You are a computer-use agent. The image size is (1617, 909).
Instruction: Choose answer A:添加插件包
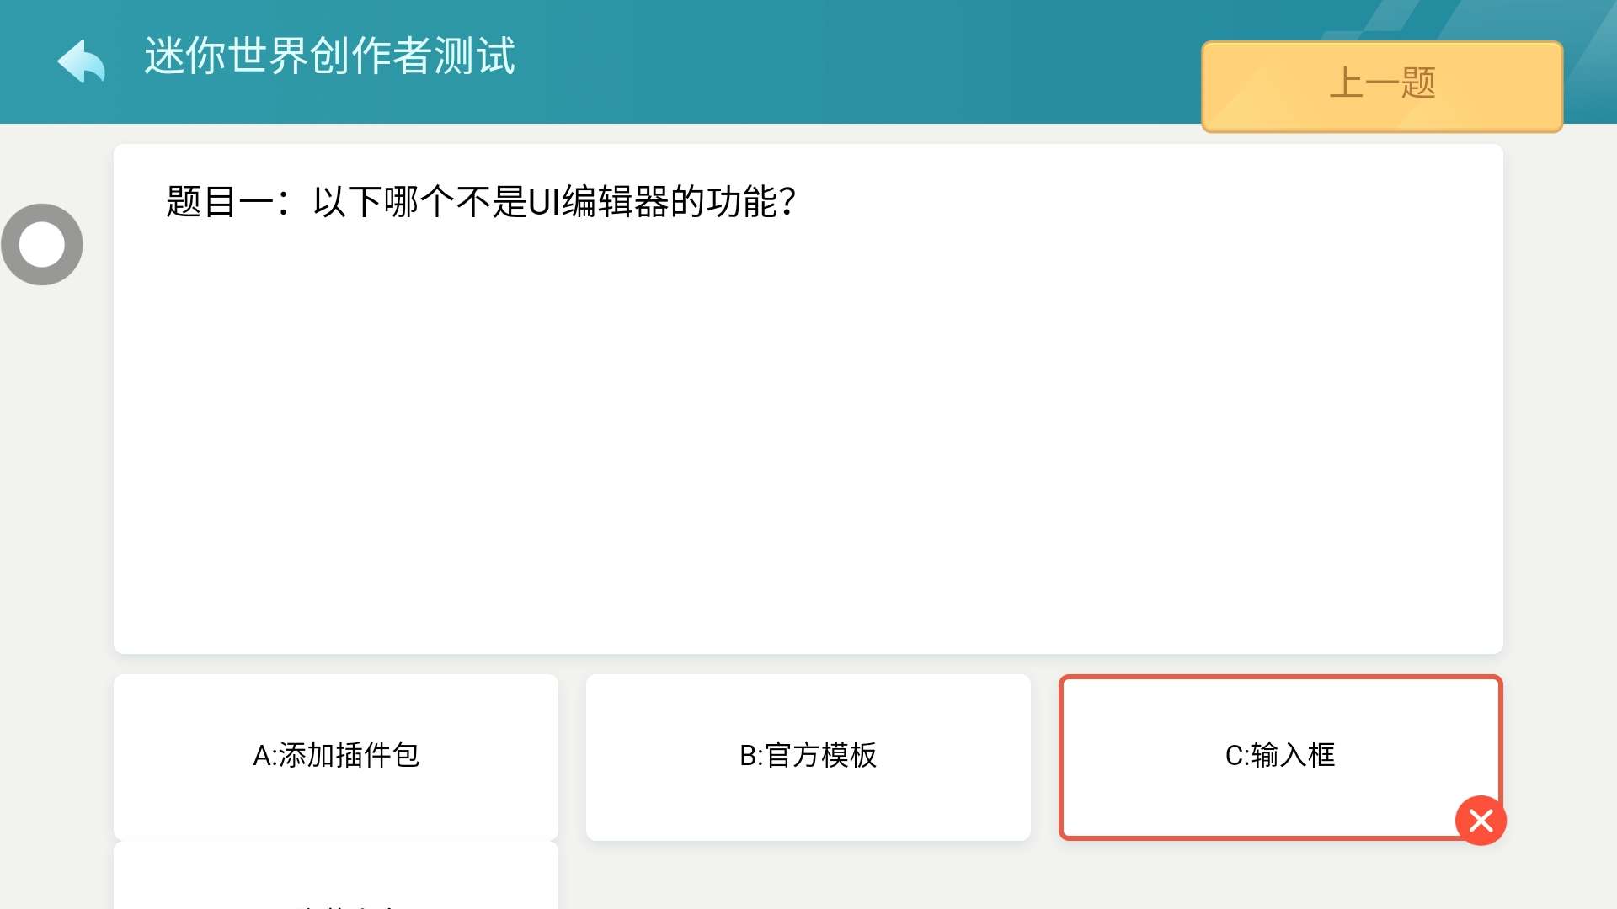tap(336, 756)
